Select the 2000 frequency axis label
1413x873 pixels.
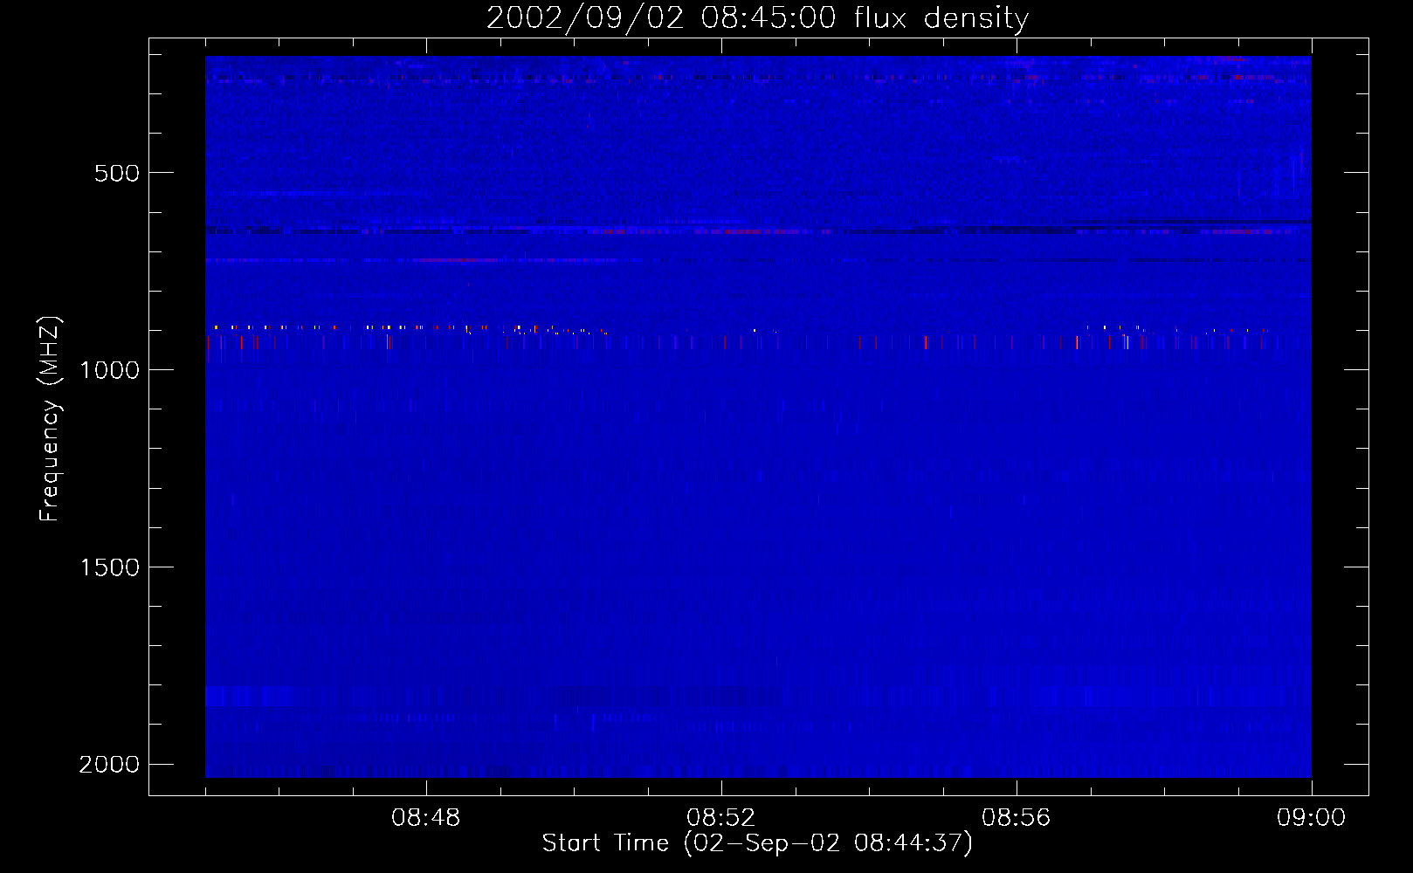109,765
